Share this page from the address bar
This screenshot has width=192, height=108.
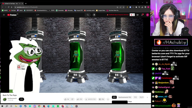121,7
